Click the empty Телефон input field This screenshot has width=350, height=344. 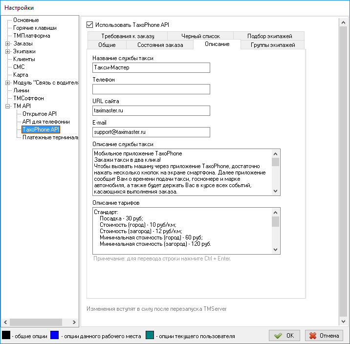(151, 89)
